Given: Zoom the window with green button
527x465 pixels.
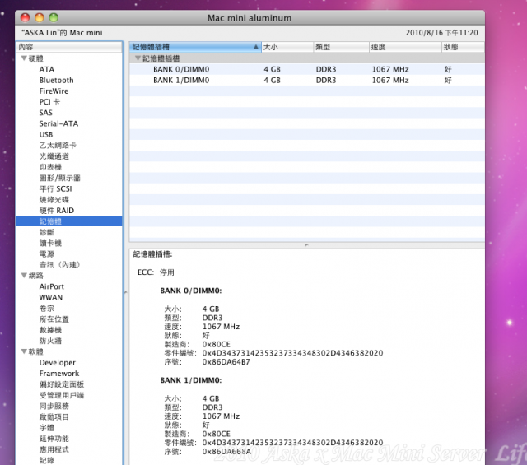Looking at the screenshot, I should tap(54, 17).
